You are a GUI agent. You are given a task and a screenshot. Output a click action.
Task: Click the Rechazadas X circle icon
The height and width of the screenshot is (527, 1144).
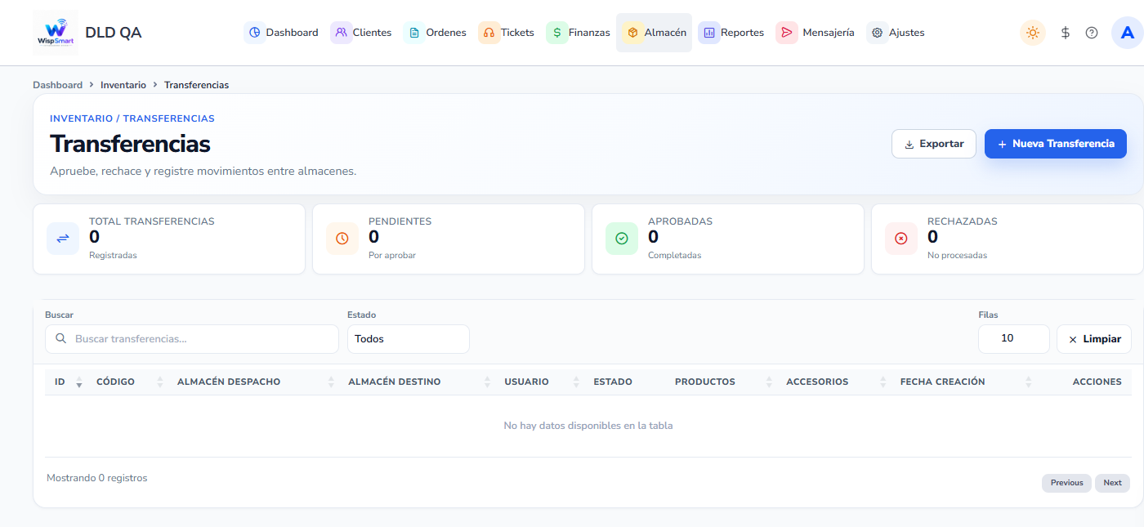click(x=901, y=239)
